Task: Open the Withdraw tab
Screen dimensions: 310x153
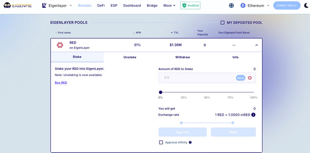Action: click(x=182, y=57)
